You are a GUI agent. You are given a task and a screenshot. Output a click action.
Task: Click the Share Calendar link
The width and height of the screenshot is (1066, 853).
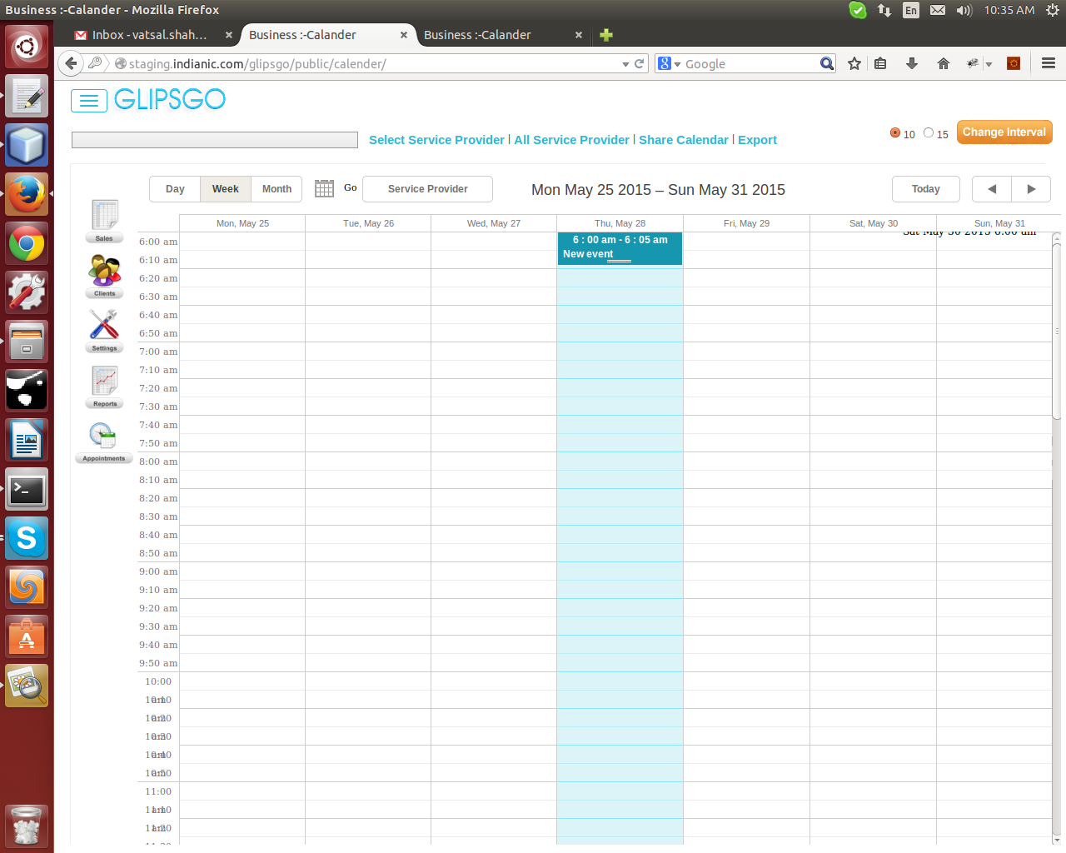(x=684, y=140)
